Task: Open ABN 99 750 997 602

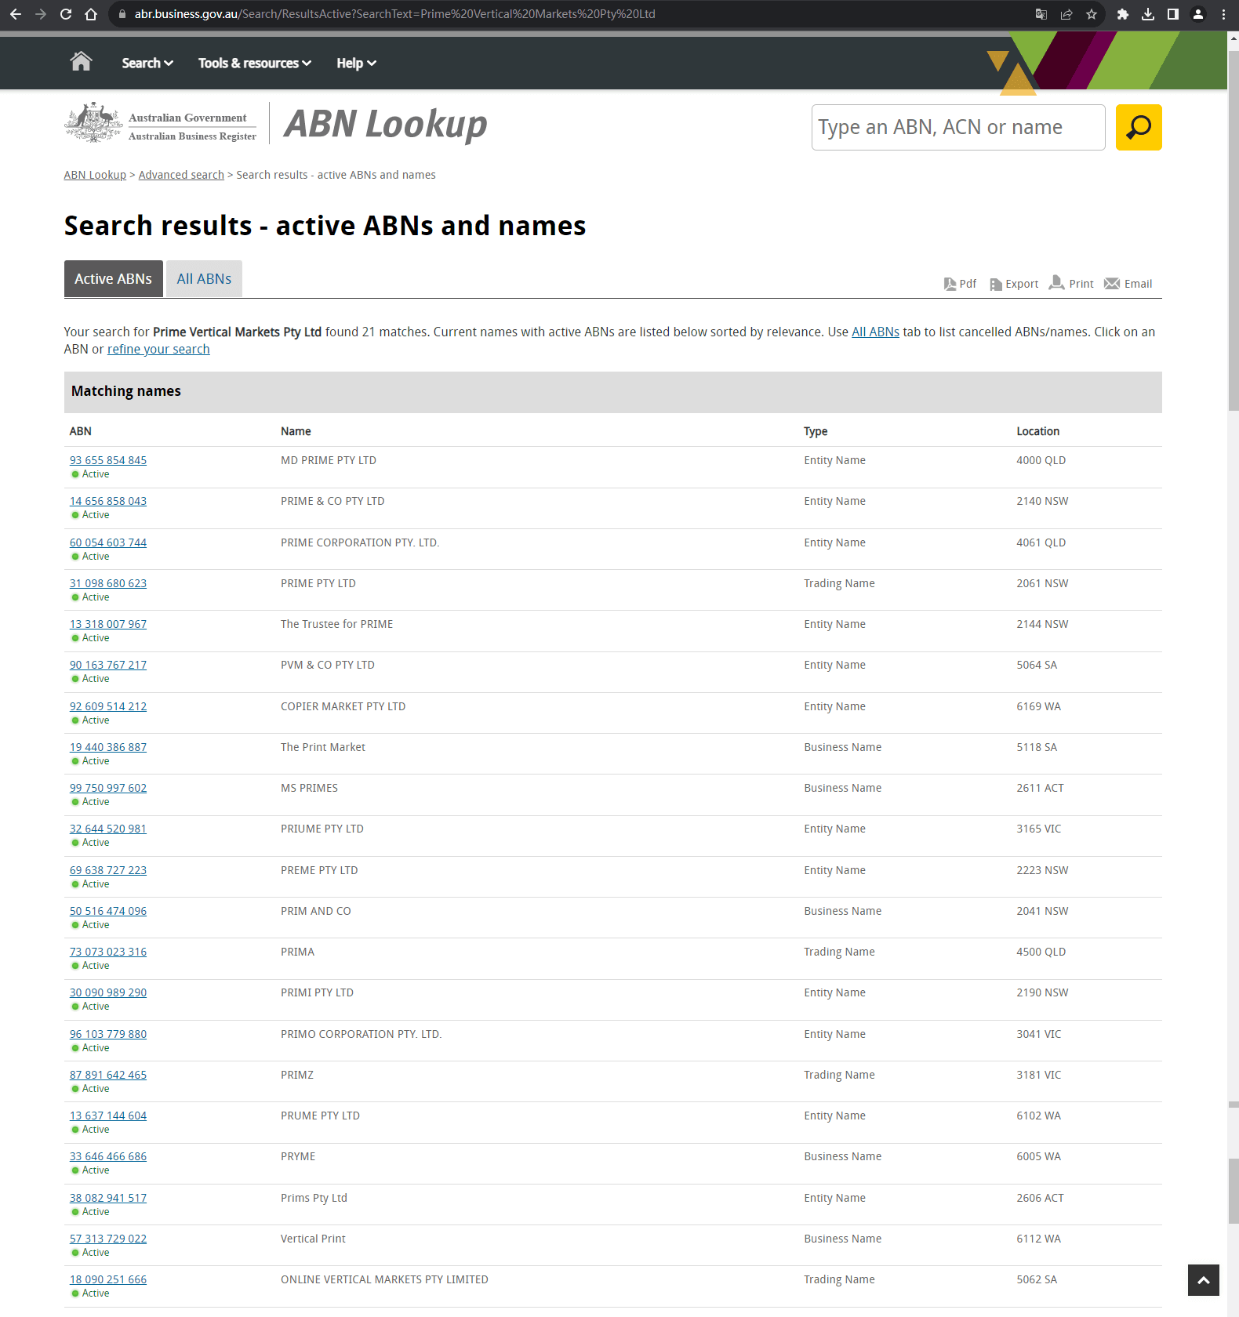Action: coord(108,788)
